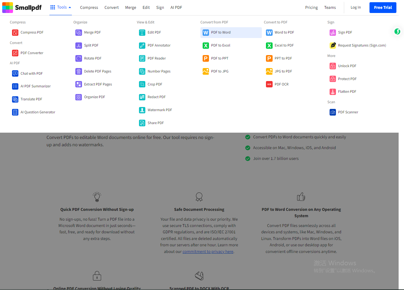The width and height of the screenshot is (404, 290).
Task: Click the Rotate PDF icon
Action: 79,58
